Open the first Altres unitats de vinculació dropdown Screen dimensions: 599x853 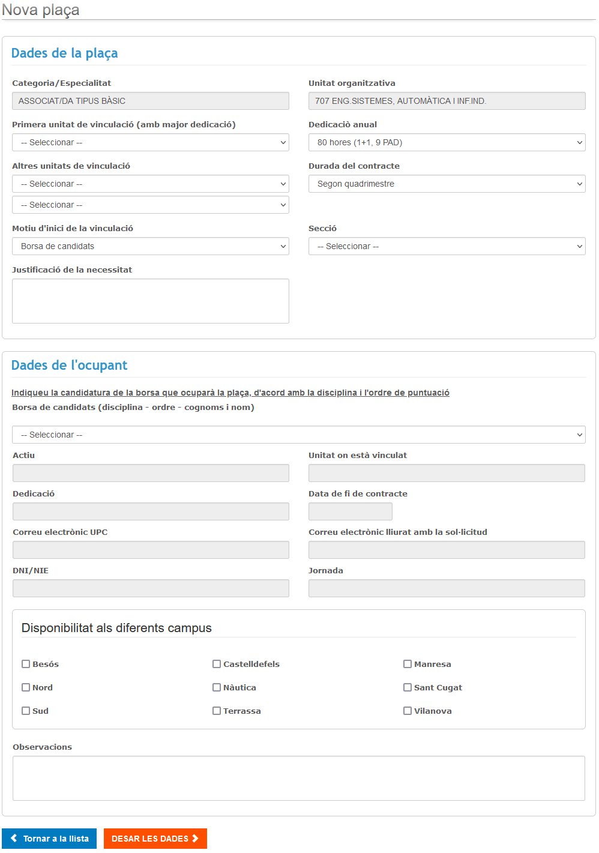click(x=150, y=184)
